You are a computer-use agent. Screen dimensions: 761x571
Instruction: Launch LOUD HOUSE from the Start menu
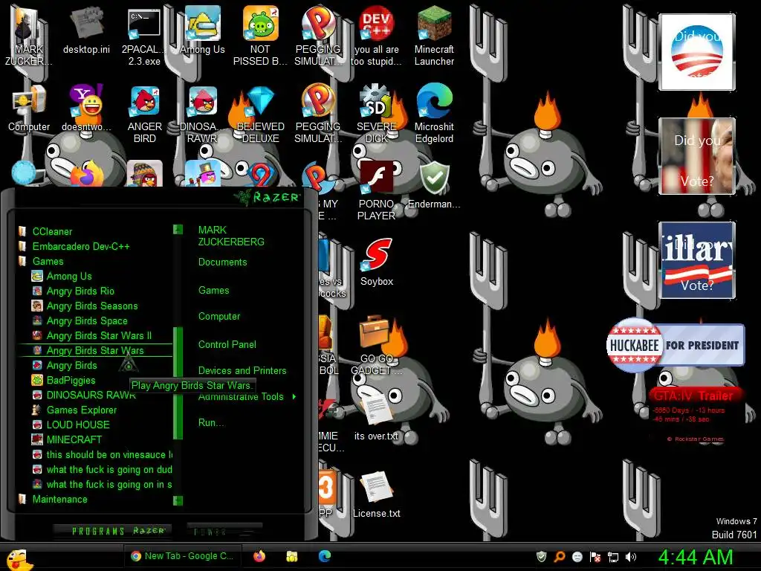tap(77, 425)
